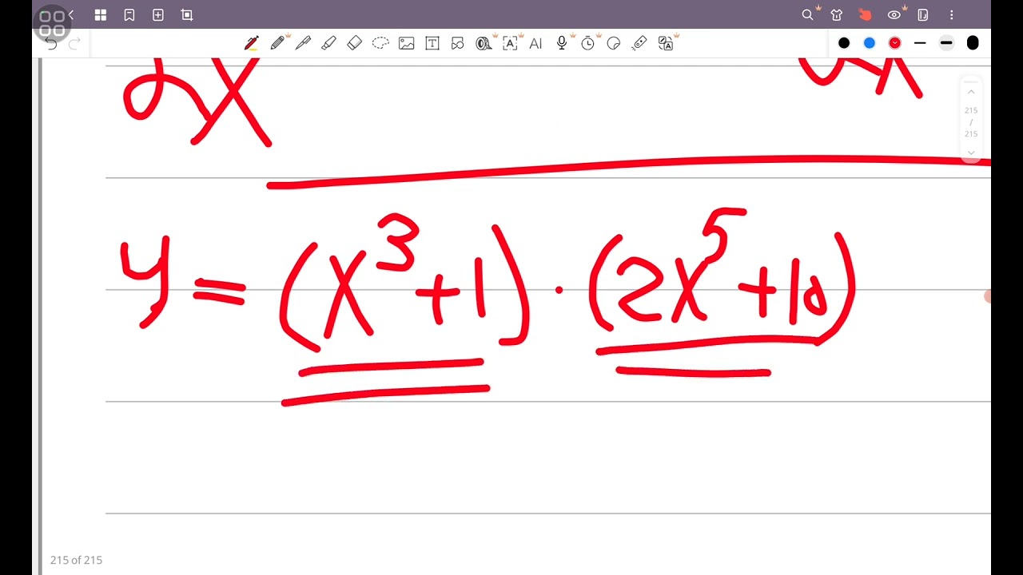Select the text box tool
This screenshot has height=575, width=1023.
(x=432, y=43)
